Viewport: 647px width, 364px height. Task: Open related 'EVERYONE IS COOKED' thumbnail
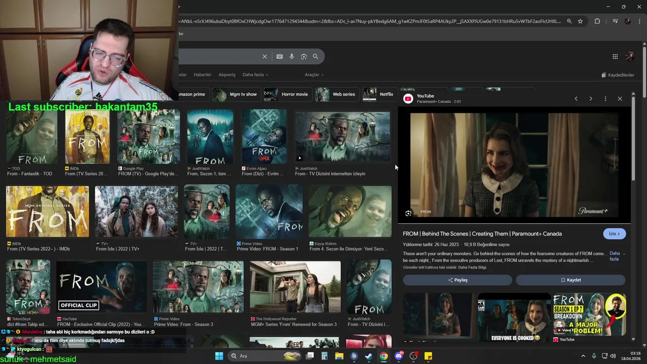(514, 317)
